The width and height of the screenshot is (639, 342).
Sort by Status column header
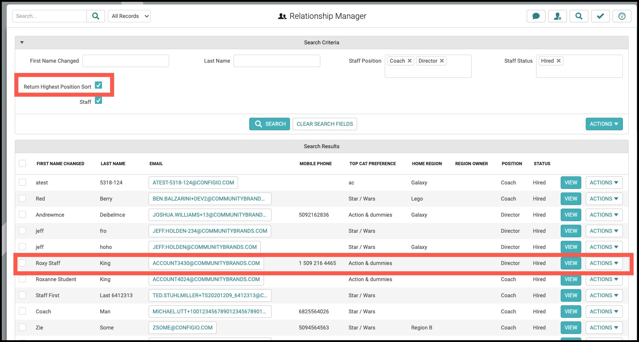(542, 164)
